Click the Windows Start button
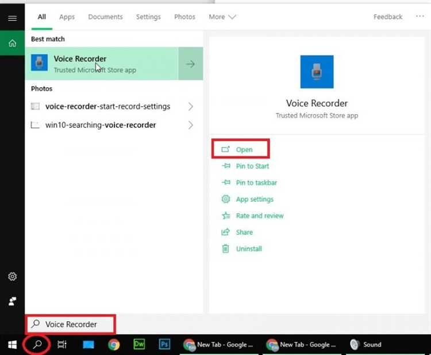The height and width of the screenshot is (355, 431). coord(12,344)
